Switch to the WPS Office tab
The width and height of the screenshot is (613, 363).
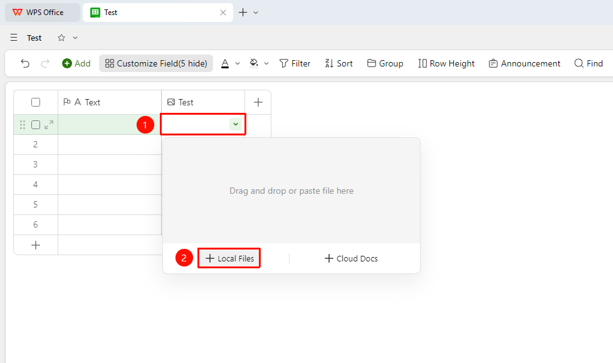click(42, 13)
